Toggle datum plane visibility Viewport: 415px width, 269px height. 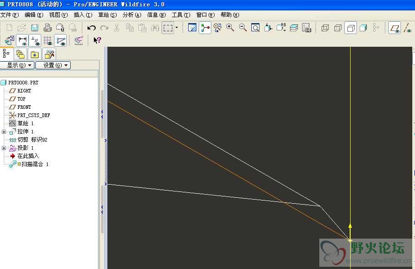pos(394,28)
